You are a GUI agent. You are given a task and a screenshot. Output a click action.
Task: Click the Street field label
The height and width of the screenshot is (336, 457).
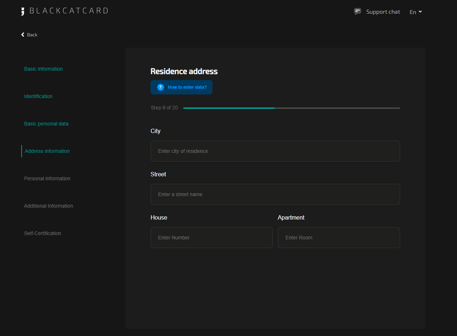(158, 174)
